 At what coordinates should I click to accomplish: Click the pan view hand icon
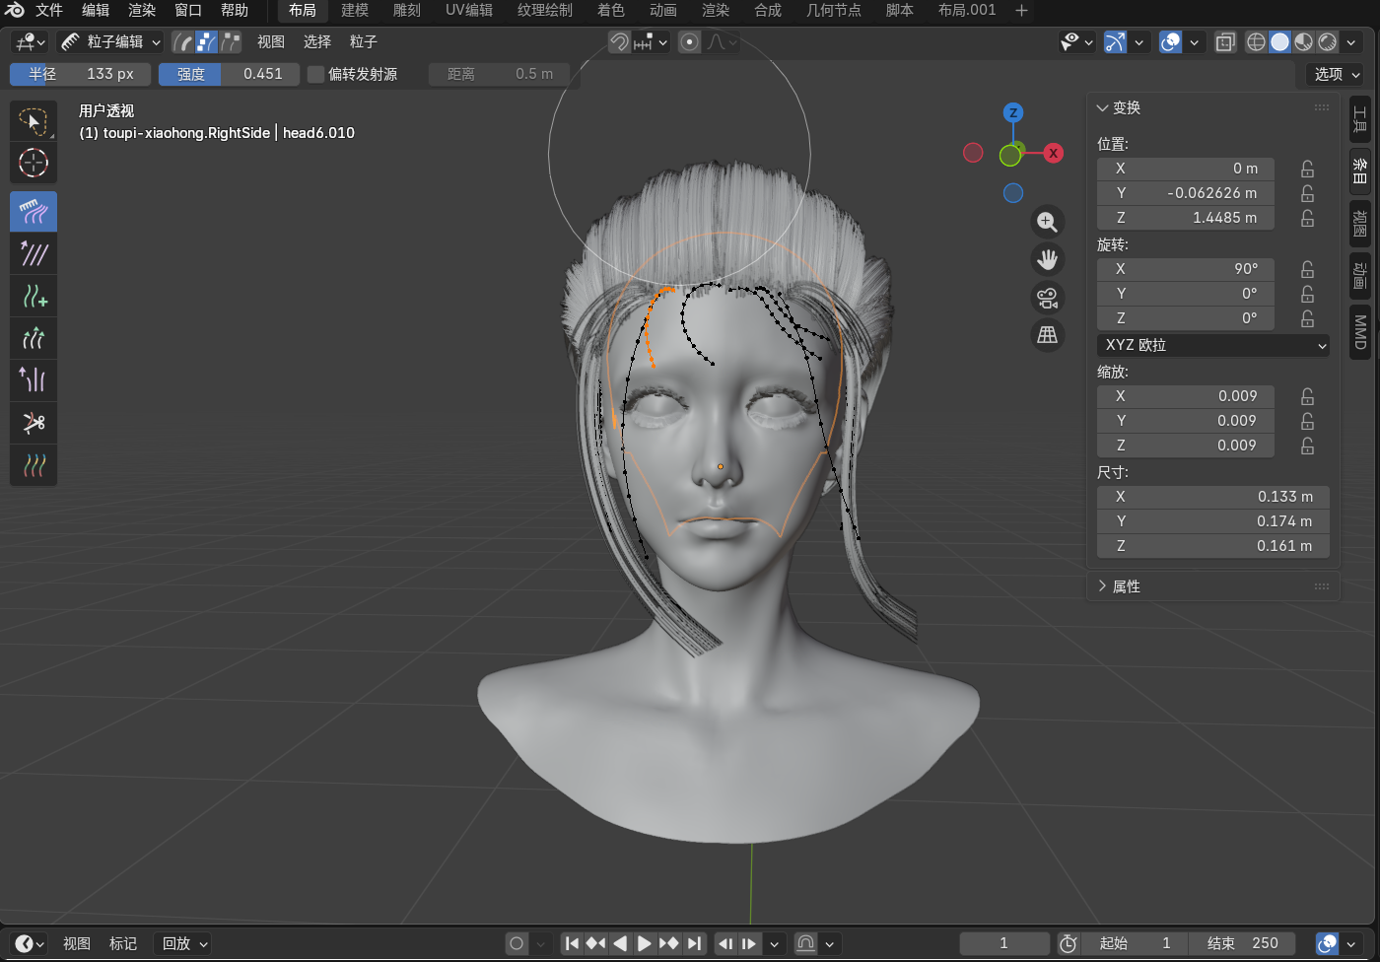tap(1047, 259)
